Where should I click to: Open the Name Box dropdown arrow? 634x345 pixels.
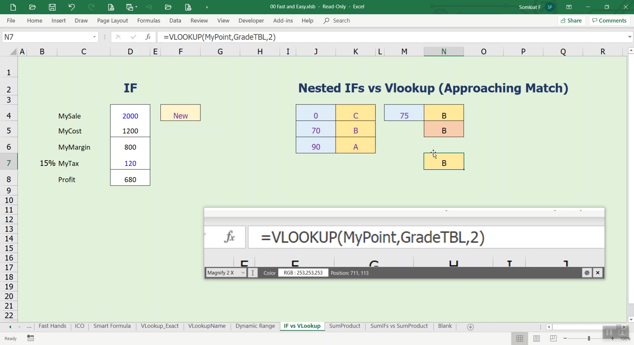click(x=95, y=37)
